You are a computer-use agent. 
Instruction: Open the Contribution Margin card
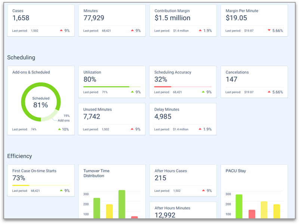click(x=183, y=18)
